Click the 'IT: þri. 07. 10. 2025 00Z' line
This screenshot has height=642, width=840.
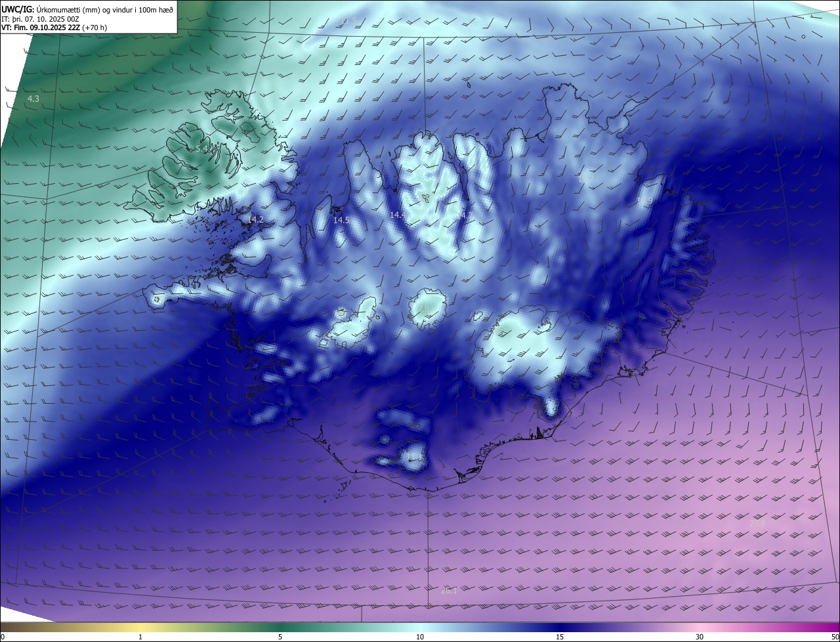point(41,20)
